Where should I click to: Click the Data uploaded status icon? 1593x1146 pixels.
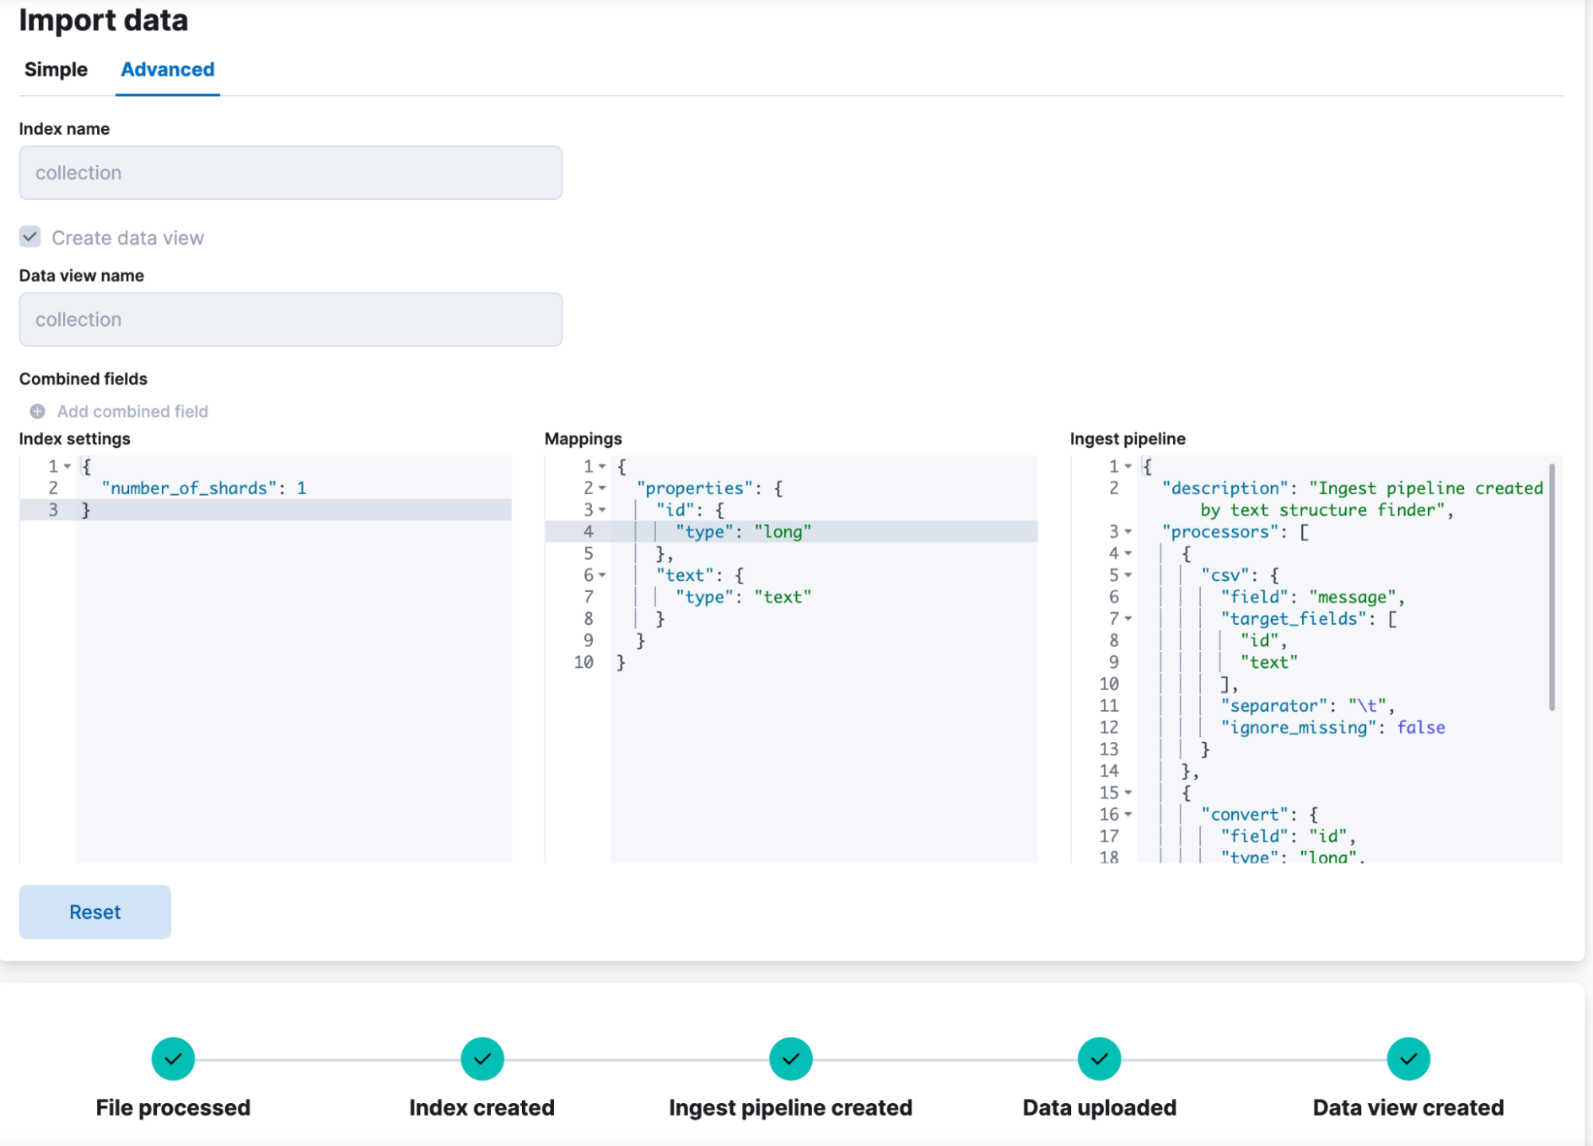[1098, 1058]
